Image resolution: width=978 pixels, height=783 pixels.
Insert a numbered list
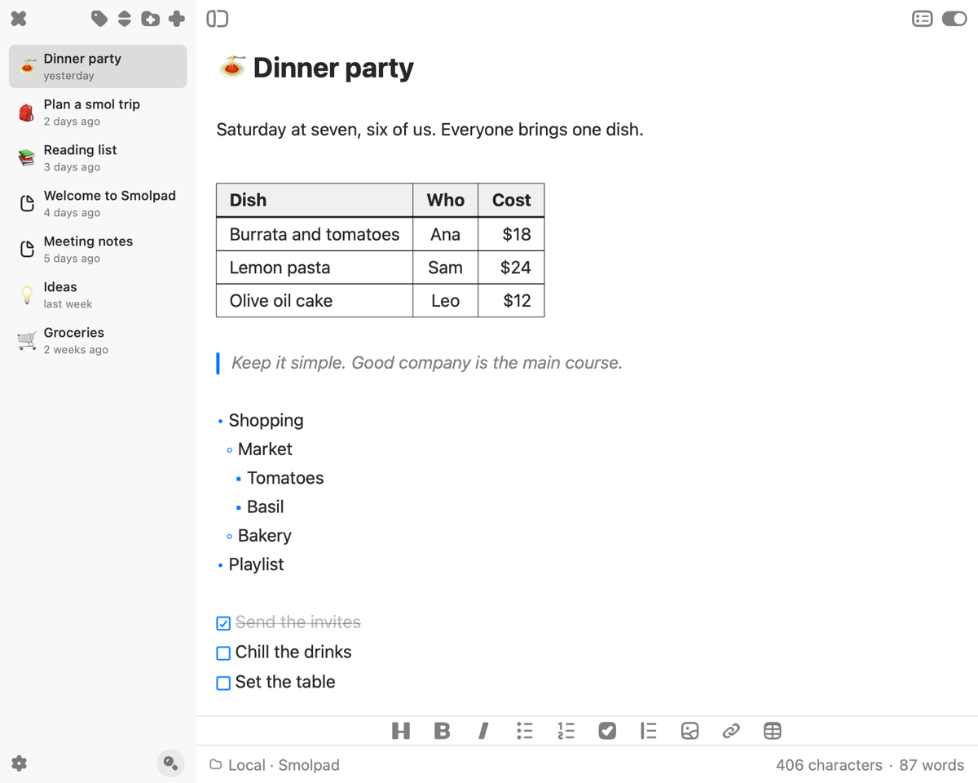(566, 731)
